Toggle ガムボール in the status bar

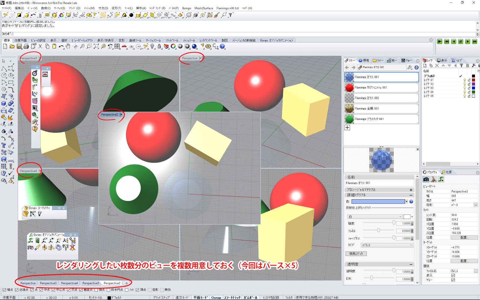tap(250, 298)
